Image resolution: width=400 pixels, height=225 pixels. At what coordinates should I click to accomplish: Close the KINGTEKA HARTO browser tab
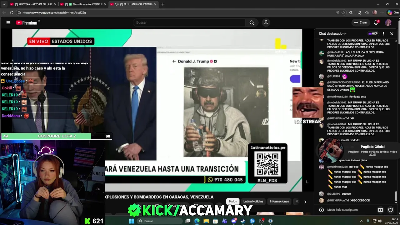pos(55,4)
